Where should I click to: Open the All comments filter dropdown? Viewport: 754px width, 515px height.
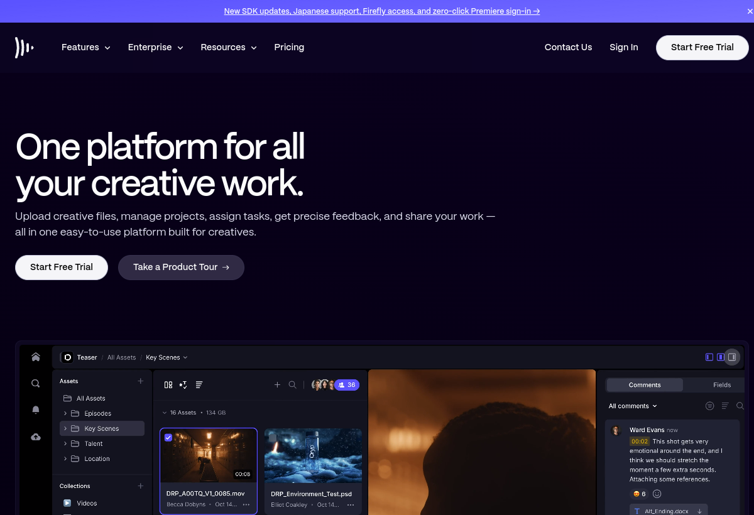click(633, 406)
